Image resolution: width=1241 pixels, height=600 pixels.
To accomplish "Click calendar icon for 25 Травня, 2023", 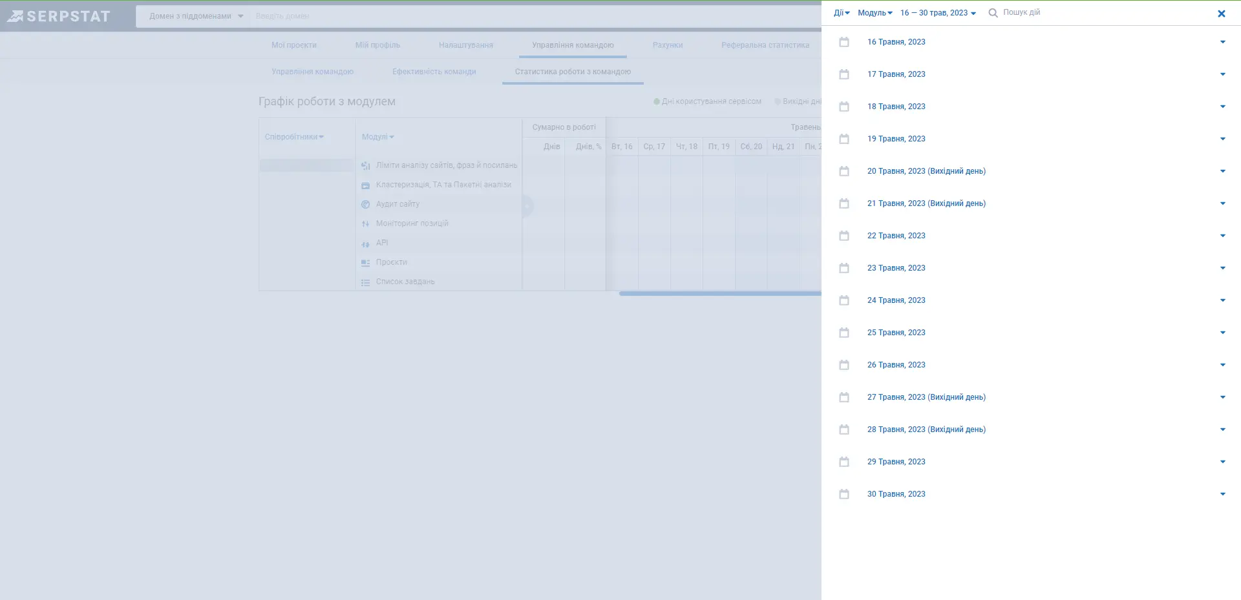I will pyautogui.click(x=844, y=333).
